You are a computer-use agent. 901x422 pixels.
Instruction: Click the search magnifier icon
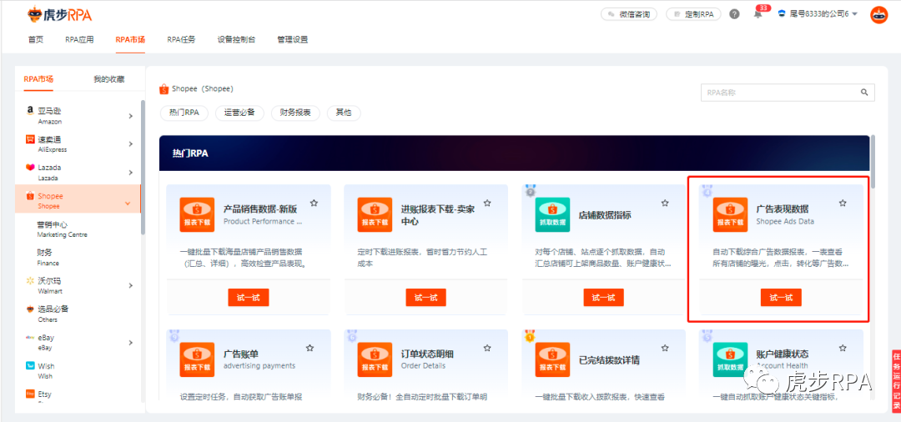pyautogui.click(x=864, y=92)
